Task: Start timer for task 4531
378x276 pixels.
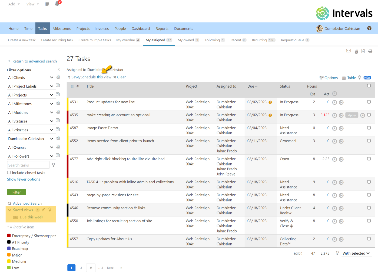Action: click(x=341, y=102)
